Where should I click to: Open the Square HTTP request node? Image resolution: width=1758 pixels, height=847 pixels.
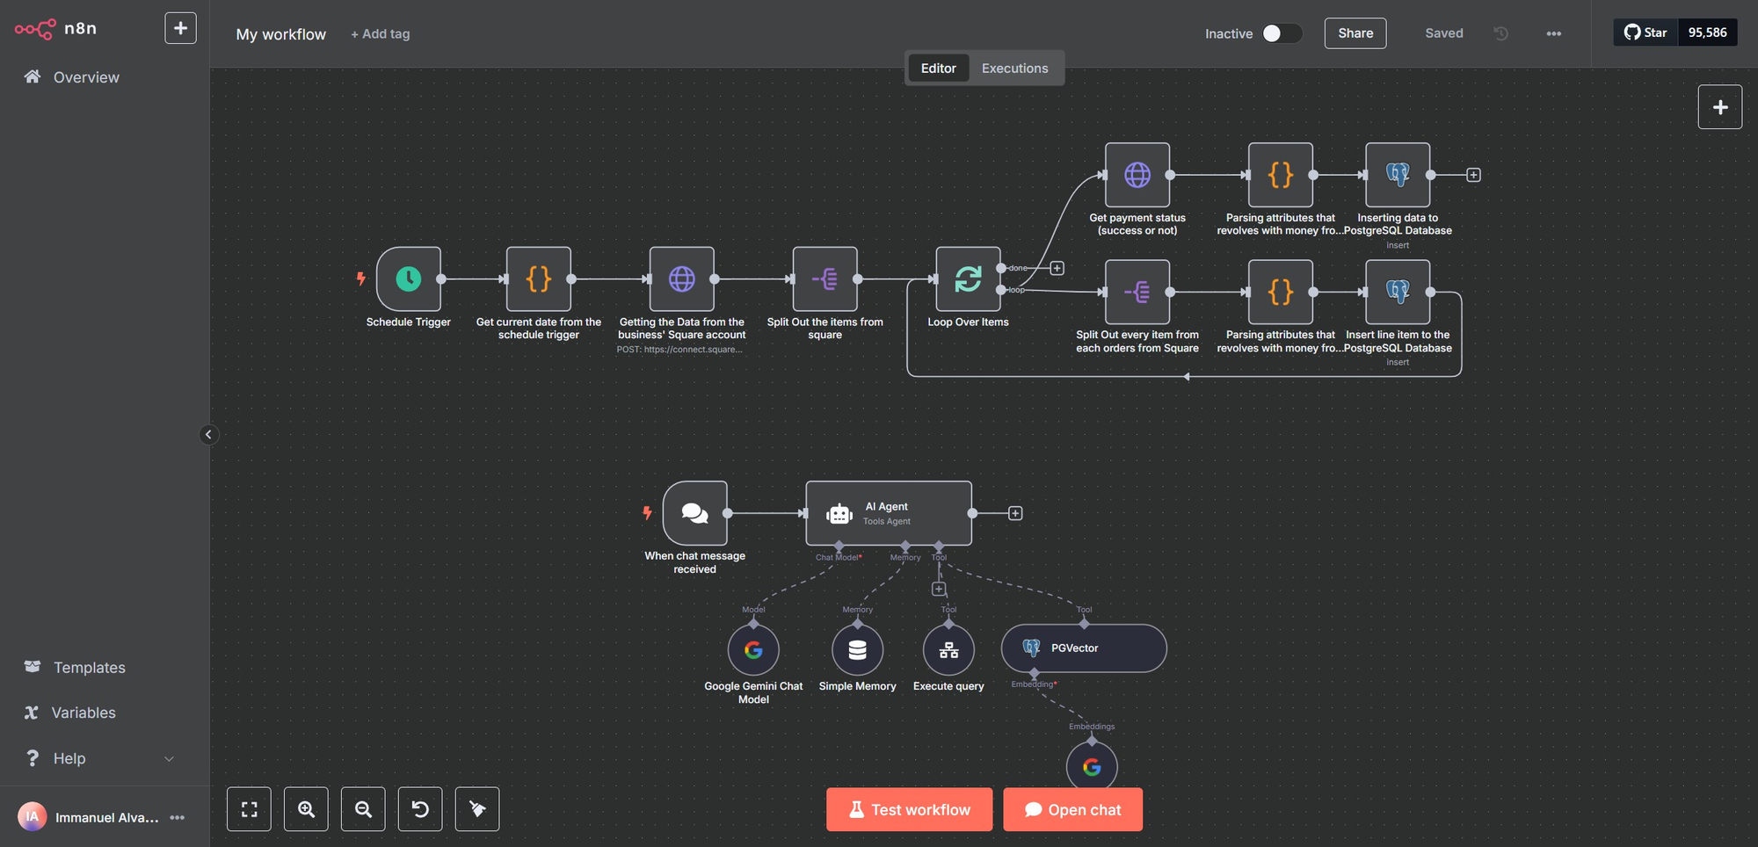(x=681, y=279)
